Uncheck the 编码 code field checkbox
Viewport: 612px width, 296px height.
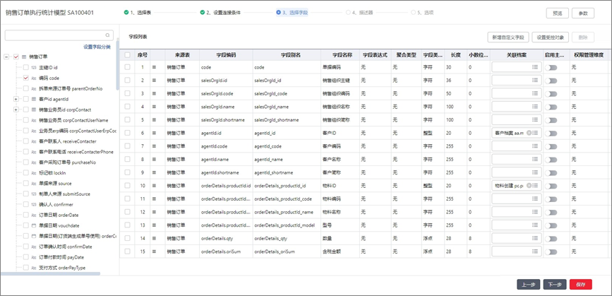(x=26, y=78)
